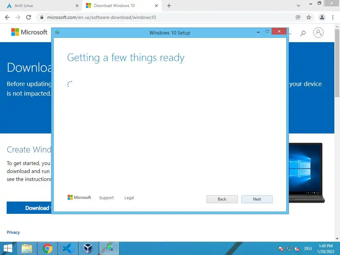340x255 pixels.
Task: Open the Chrome three-dot menu
Action: pyautogui.click(x=333, y=17)
